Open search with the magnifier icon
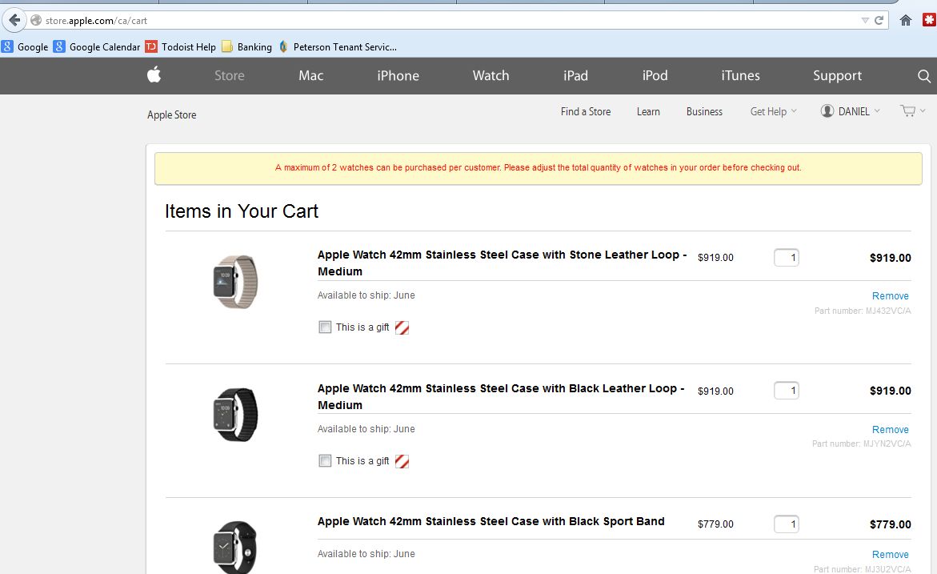937x574 pixels. pyautogui.click(x=924, y=76)
